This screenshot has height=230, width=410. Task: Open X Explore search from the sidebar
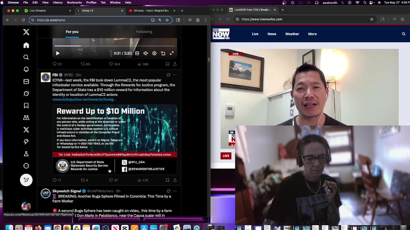(x=26, y=57)
